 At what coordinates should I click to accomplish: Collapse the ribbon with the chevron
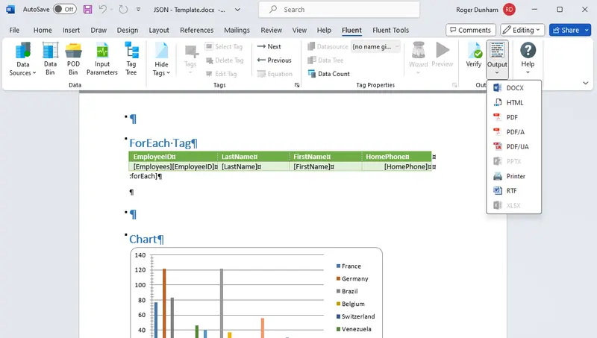[586, 83]
